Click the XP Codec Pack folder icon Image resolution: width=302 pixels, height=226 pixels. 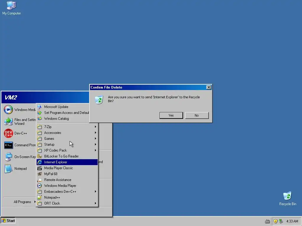[40, 150]
